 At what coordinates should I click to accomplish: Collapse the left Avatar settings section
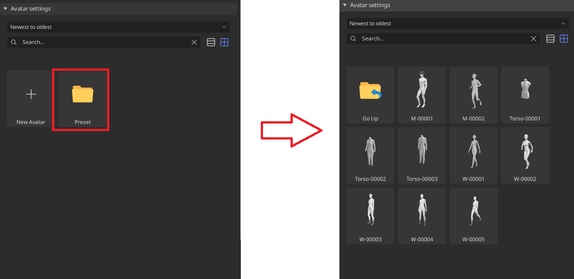[5, 8]
